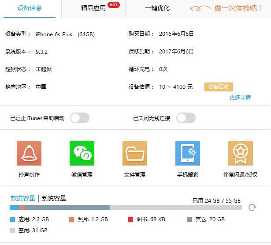Click the orange 照片 legend swatch
Viewport: 271px width, 245px height.
71,219
